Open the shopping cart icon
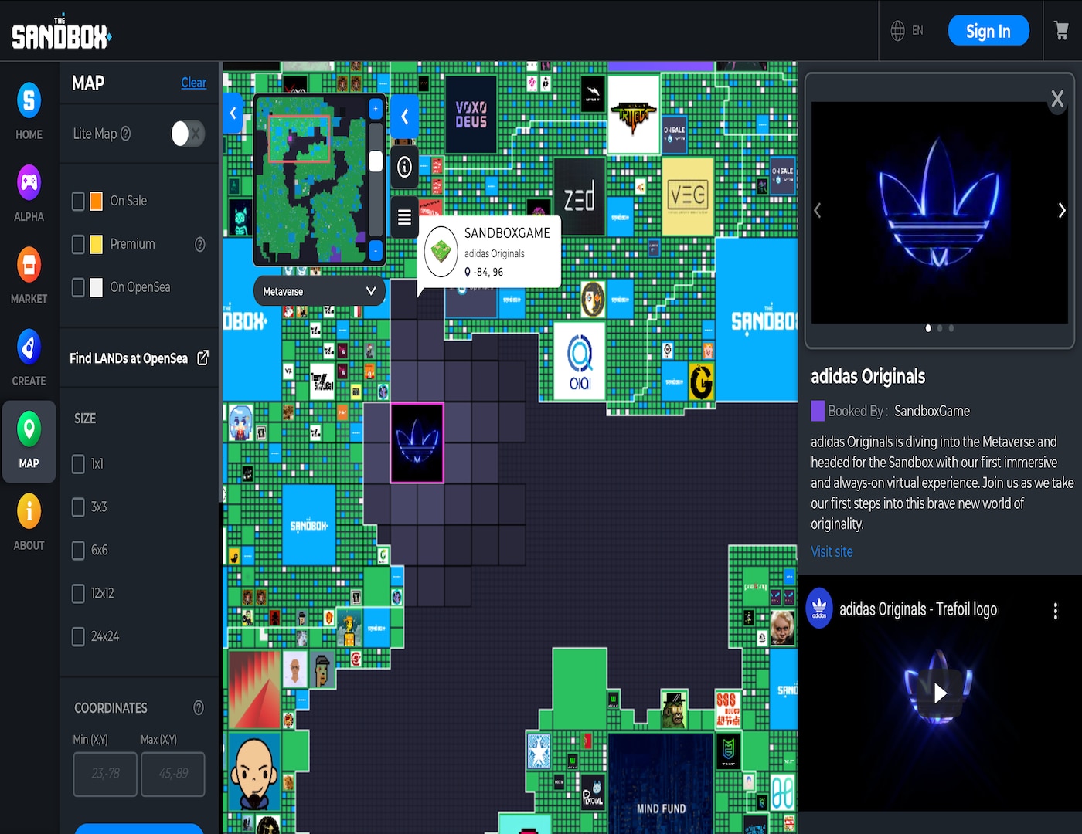 (x=1061, y=31)
